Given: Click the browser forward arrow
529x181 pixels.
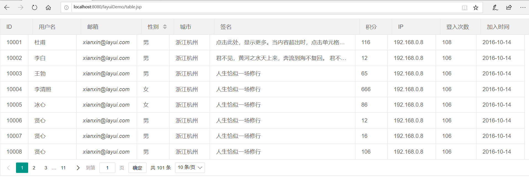Looking at the screenshot, I should point(21,7).
